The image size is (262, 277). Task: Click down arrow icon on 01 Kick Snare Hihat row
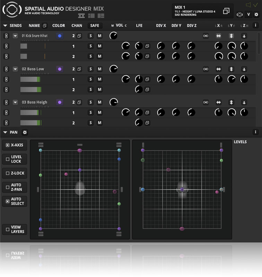point(244,36)
